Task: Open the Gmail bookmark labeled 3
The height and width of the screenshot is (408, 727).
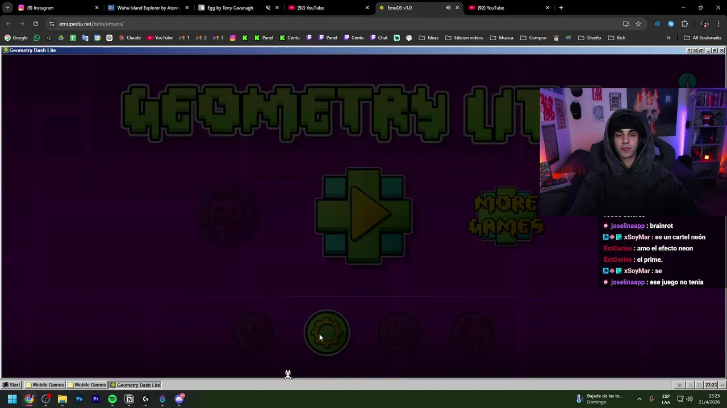Action: (218, 38)
